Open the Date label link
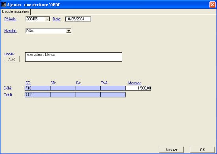The image size is (217, 154). pos(57,19)
